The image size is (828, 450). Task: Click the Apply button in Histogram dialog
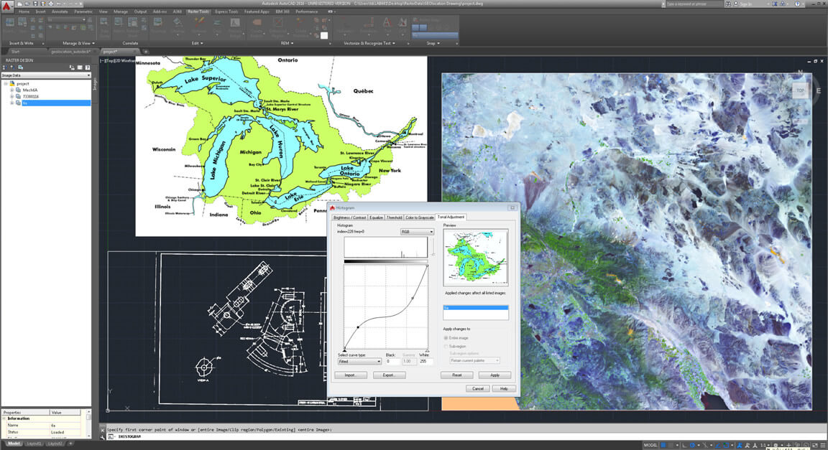coord(494,375)
